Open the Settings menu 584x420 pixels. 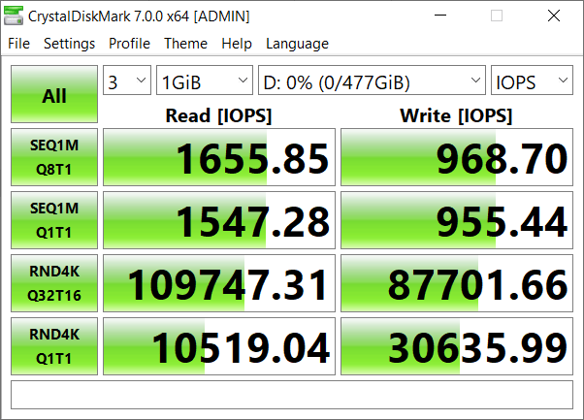coord(69,44)
